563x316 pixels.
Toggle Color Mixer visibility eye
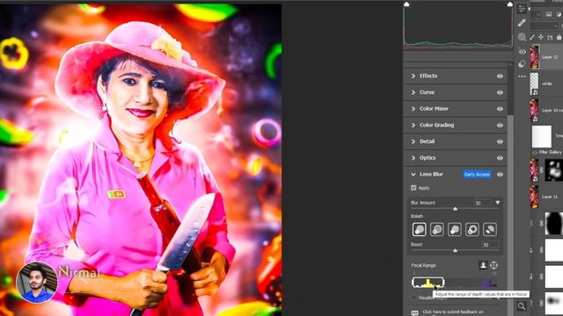coord(500,109)
